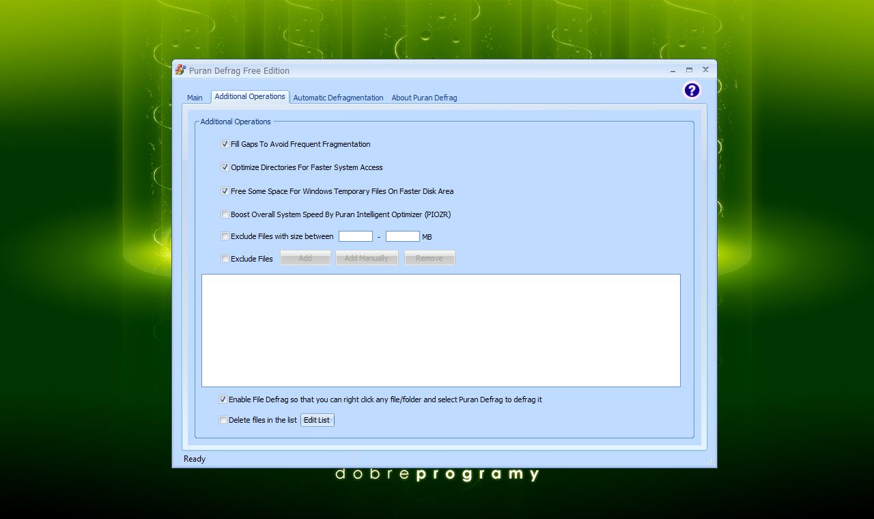Maximize the Puran Defrag window
This screenshot has width=874, height=519.
pyautogui.click(x=689, y=70)
